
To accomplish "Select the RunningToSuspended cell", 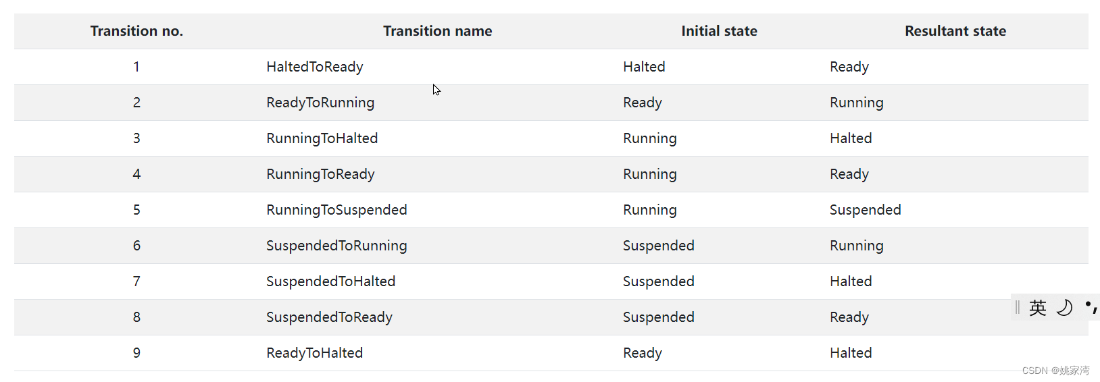I will point(336,210).
